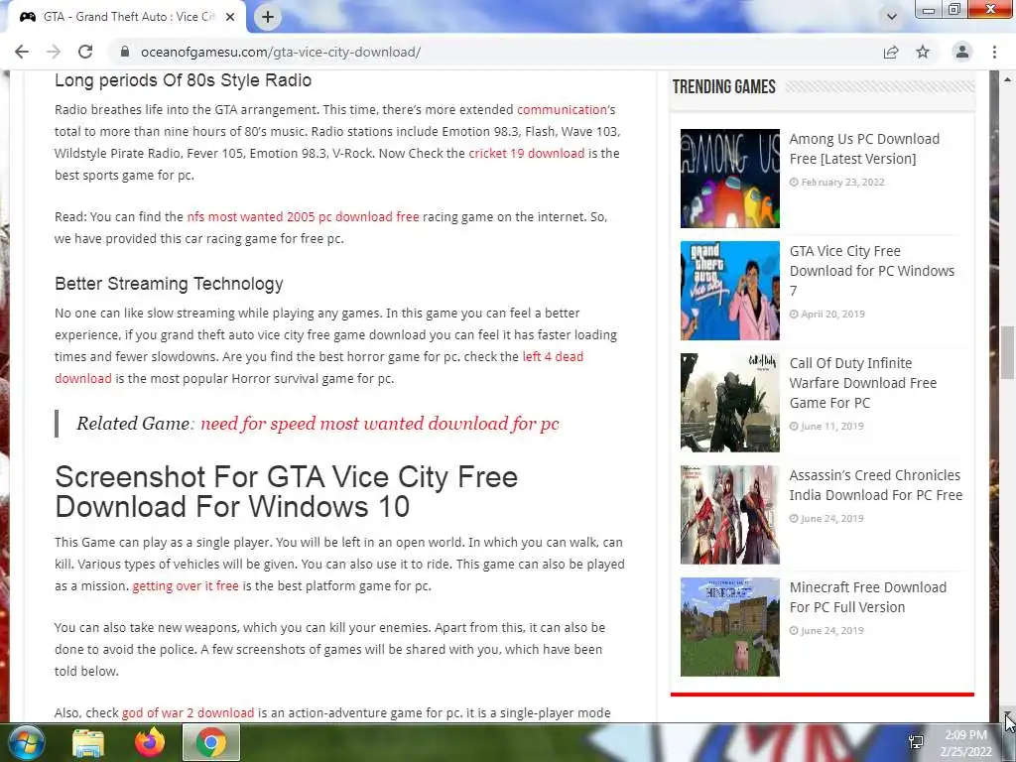
Task: Click the 'April 20, 2019' date
Action: click(832, 315)
